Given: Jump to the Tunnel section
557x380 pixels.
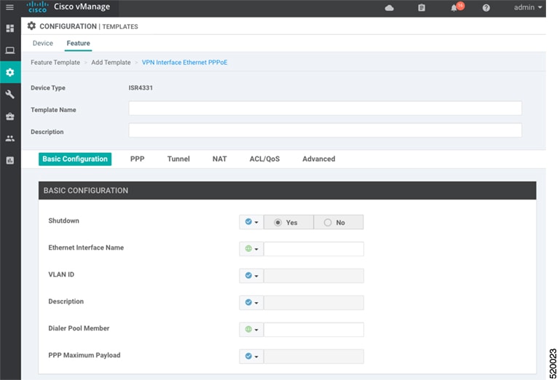Looking at the screenshot, I should 178,159.
